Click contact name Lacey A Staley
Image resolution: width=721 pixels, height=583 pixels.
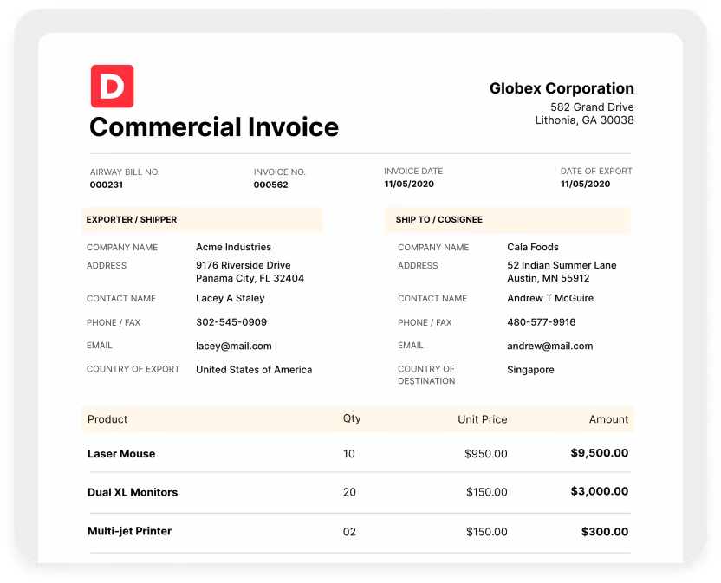[231, 298]
